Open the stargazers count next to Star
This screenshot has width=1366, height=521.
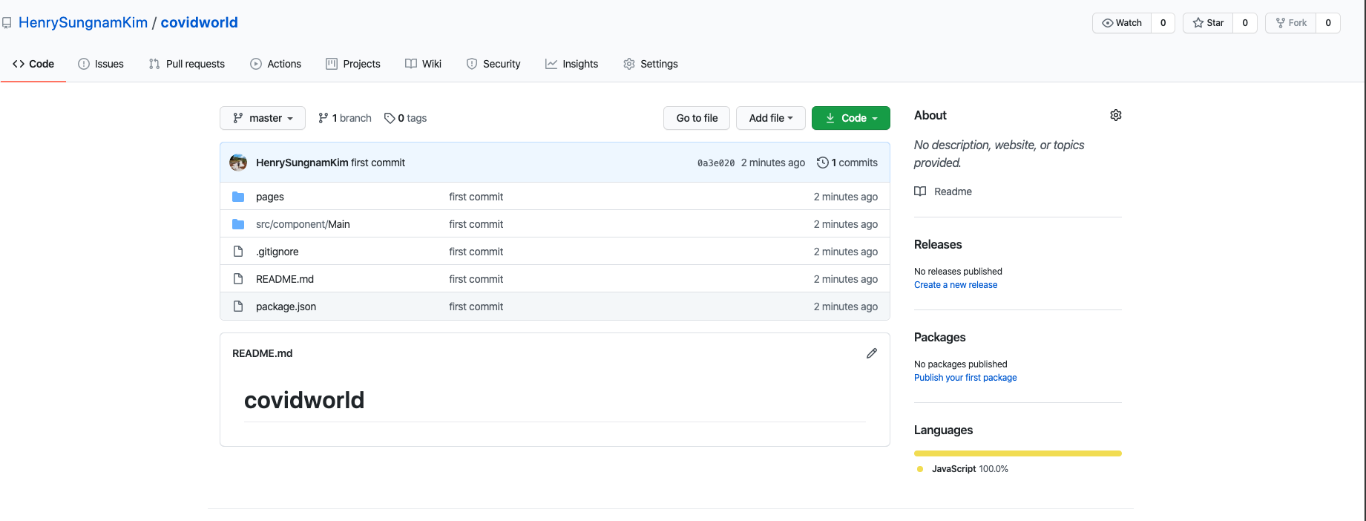tap(1245, 23)
